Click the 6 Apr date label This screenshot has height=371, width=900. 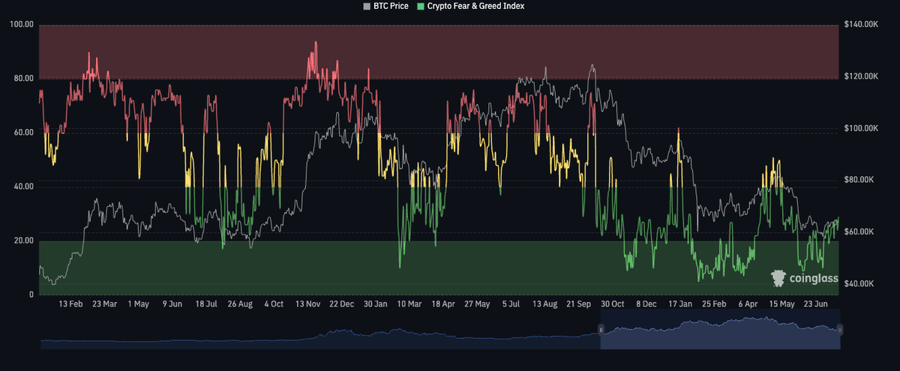(748, 304)
